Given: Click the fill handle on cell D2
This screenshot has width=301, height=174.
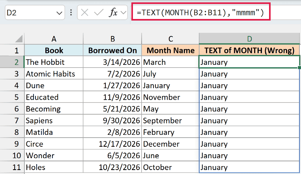Looking at the screenshot, I should [299, 68].
